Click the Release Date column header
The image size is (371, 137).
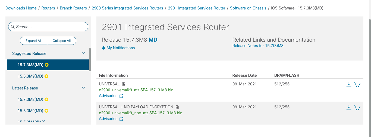pyautogui.click(x=244, y=75)
